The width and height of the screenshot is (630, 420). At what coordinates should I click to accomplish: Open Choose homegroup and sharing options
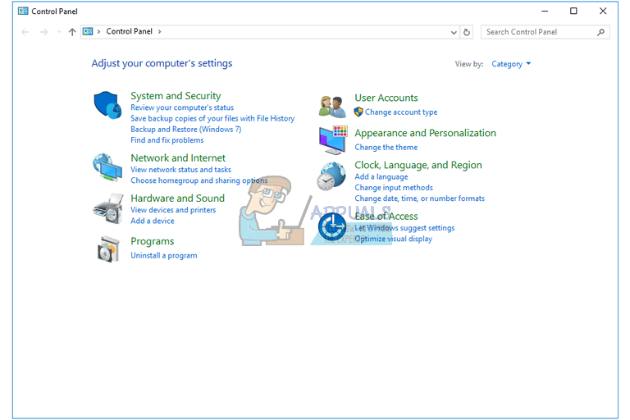(199, 180)
